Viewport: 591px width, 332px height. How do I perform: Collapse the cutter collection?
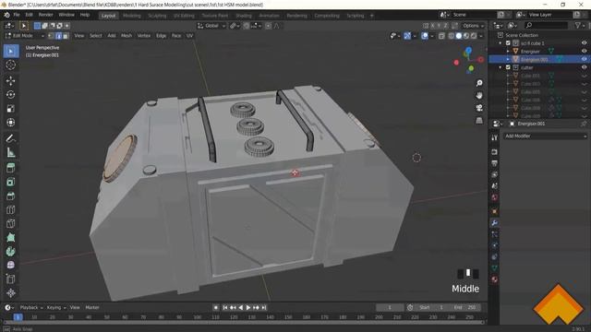[501, 67]
